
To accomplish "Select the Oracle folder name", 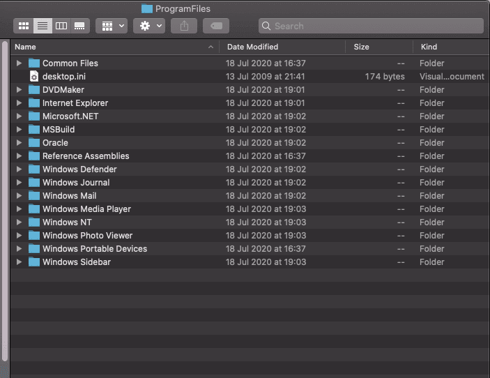I will pyautogui.click(x=55, y=143).
